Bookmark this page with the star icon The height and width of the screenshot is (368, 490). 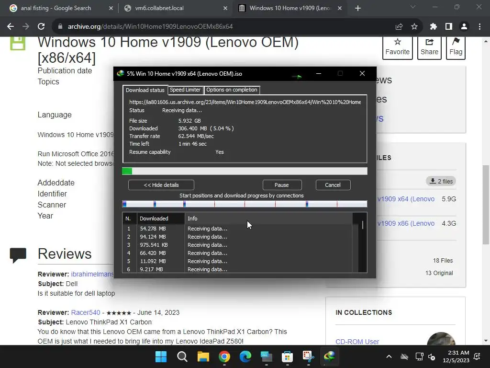click(414, 27)
